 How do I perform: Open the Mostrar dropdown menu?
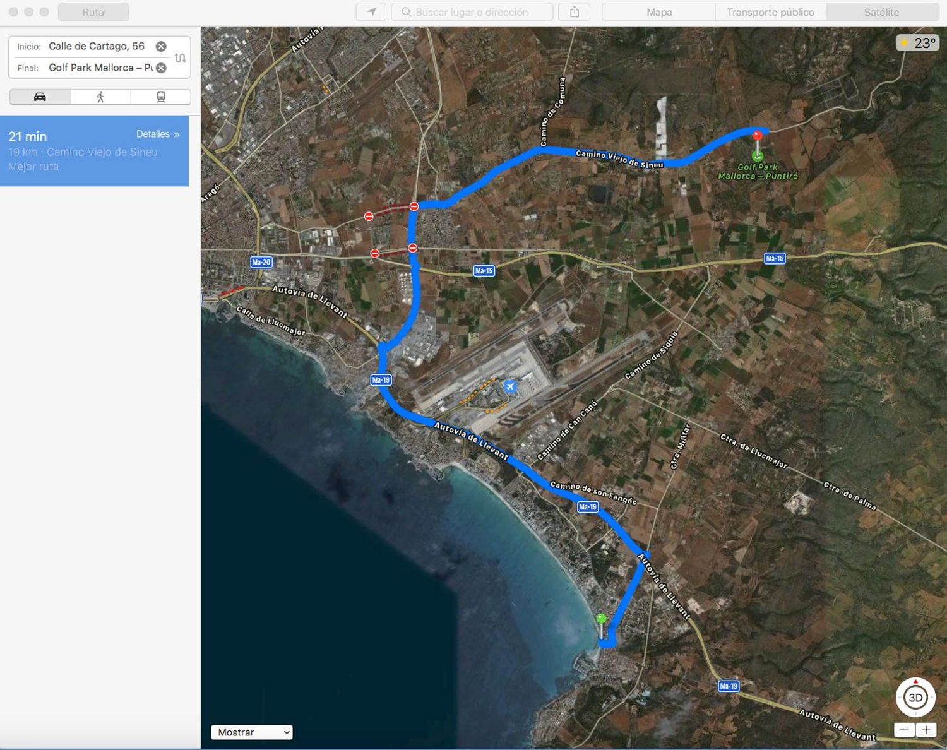(251, 732)
